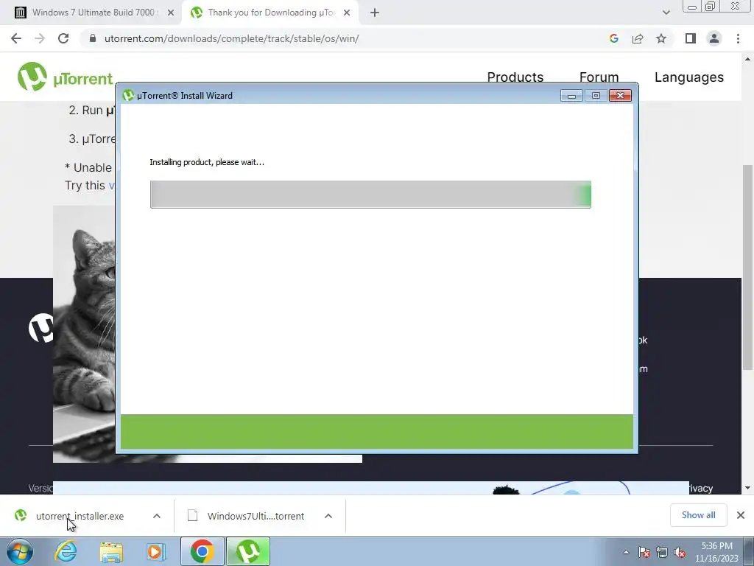Close the Windows 7 Ultimate Build tab
The height and width of the screenshot is (566, 754).
[171, 13]
